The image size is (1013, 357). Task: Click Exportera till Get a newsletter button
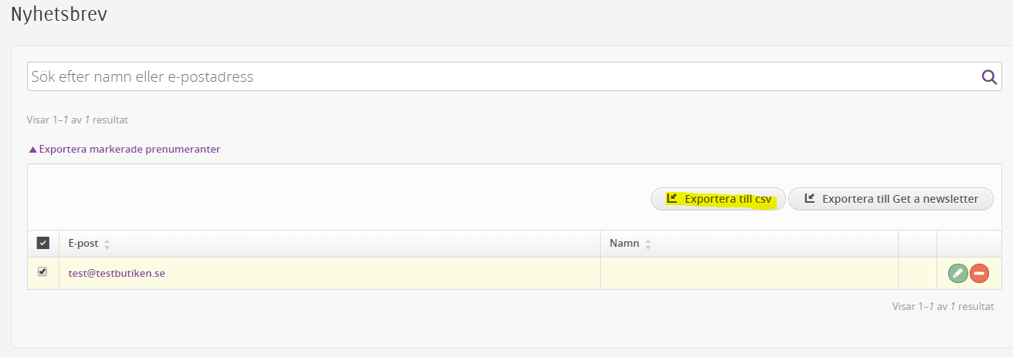pos(891,199)
